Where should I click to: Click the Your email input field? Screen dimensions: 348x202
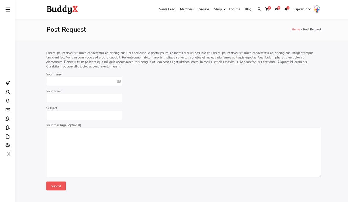point(84,98)
